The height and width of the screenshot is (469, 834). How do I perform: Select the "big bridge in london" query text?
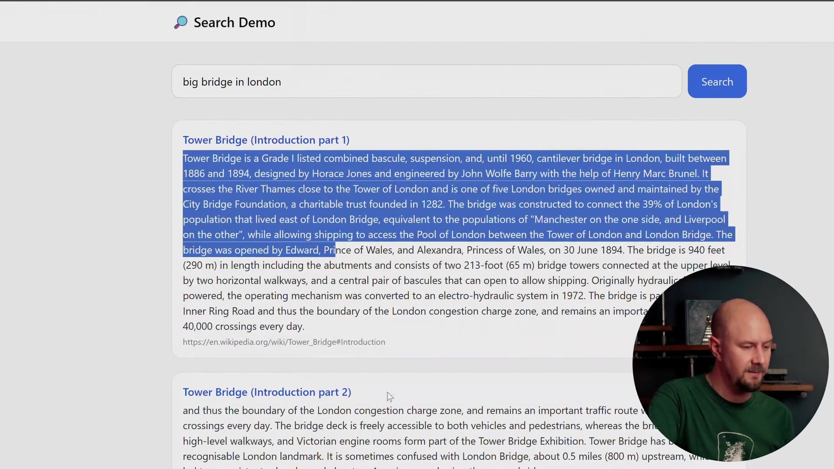pos(232,82)
